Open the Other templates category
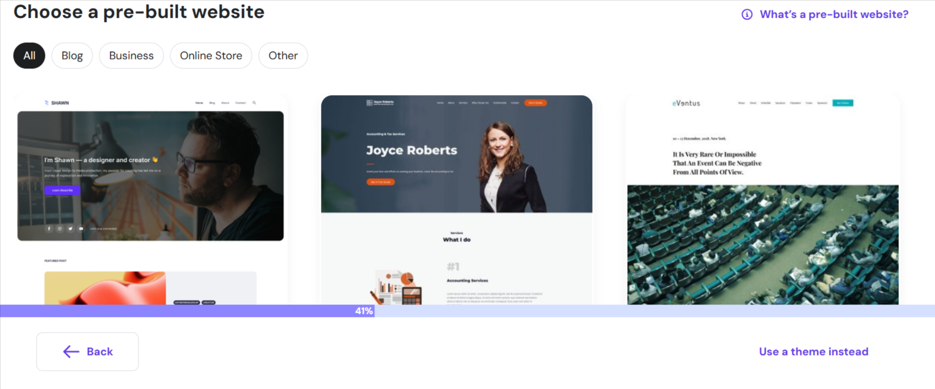 (x=283, y=56)
